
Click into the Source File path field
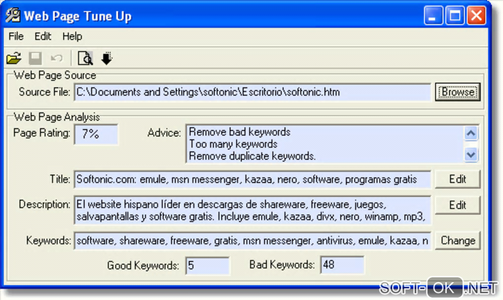point(252,92)
